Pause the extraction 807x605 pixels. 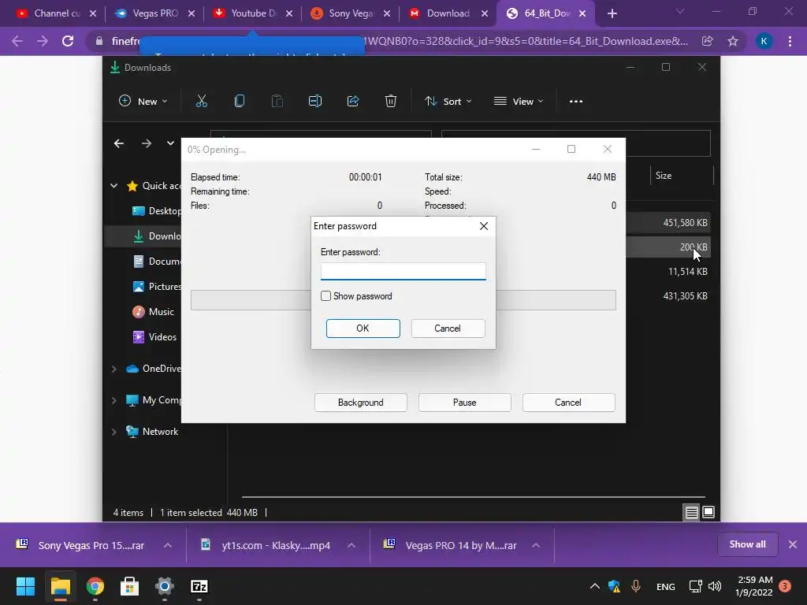coord(465,403)
